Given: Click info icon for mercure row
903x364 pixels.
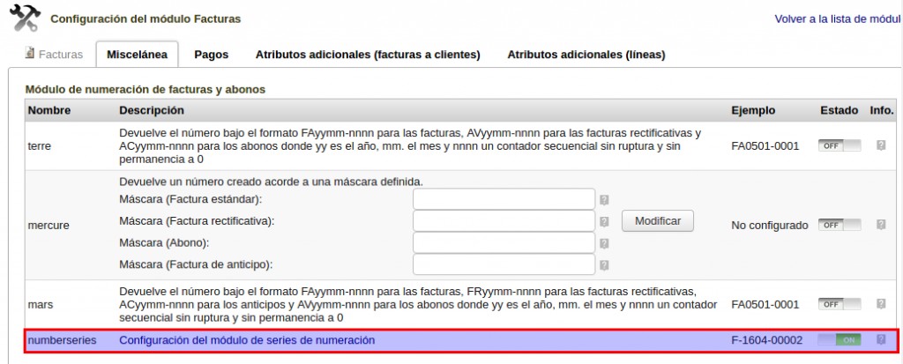Looking at the screenshot, I should click(880, 225).
